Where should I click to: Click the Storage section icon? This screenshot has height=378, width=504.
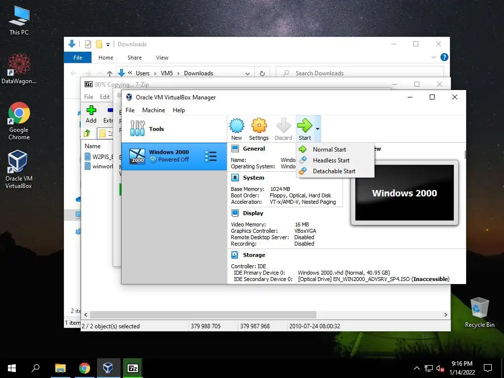tap(235, 255)
